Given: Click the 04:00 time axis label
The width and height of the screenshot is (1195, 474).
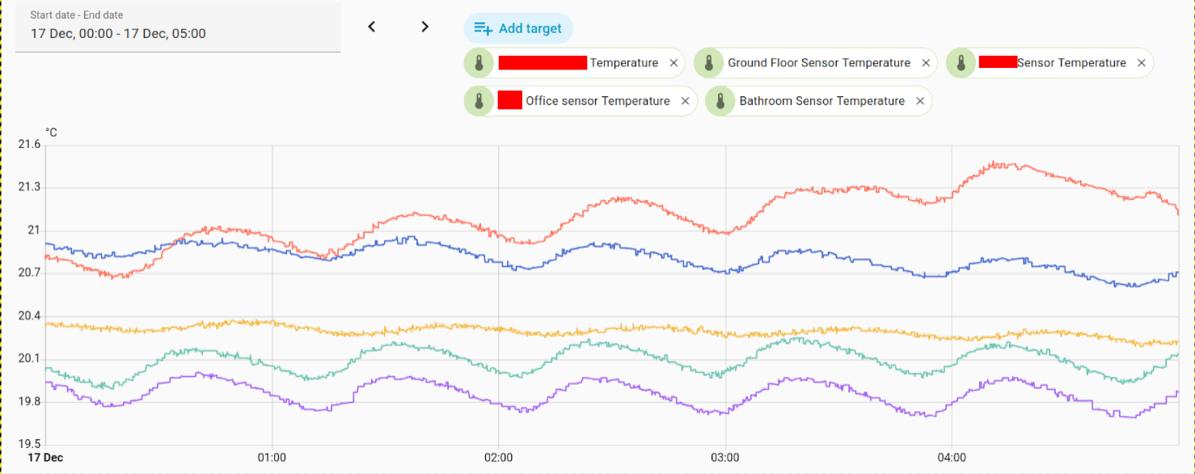Looking at the screenshot, I should click(952, 457).
